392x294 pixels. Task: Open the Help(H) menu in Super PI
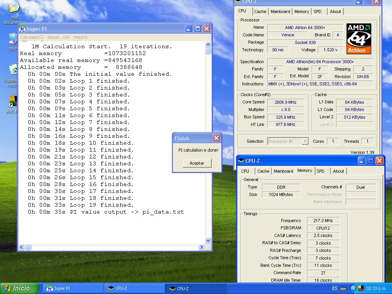(x=80, y=37)
